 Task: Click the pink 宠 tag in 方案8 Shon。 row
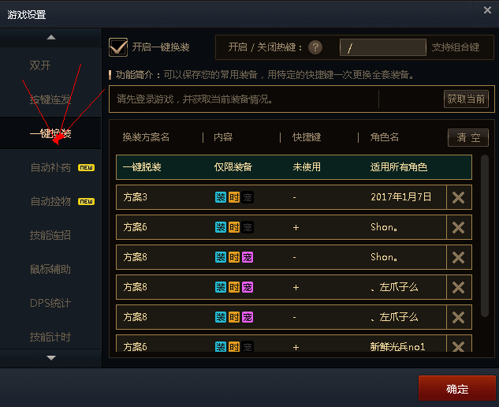tap(248, 257)
